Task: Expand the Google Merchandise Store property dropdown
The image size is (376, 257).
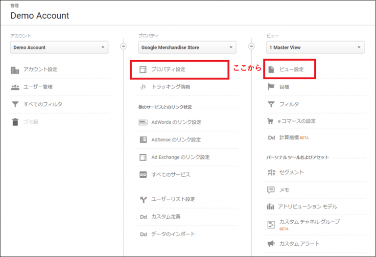Action: pyautogui.click(x=187, y=47)
